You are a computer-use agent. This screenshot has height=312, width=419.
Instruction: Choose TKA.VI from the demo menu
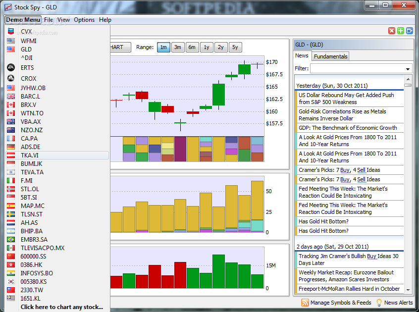pyautogui.click(x=57, y=155)
